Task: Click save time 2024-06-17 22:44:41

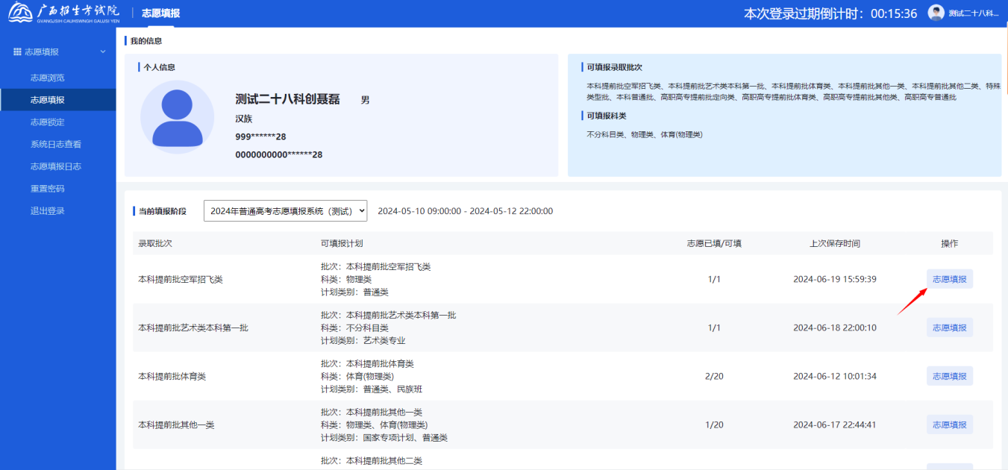Action: click(835, 424)
